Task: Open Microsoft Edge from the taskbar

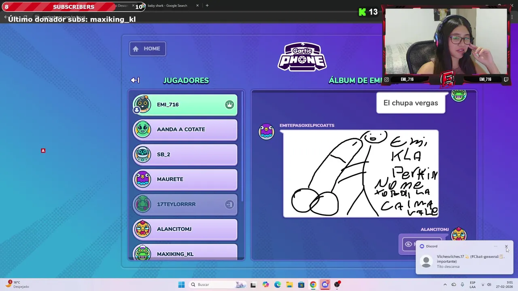Action: (278, 285)
